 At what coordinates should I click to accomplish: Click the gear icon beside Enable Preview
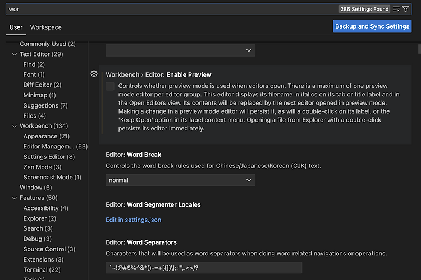(x=94, y=74)
